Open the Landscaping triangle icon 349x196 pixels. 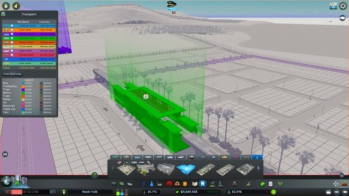click(x=234, y=184)
